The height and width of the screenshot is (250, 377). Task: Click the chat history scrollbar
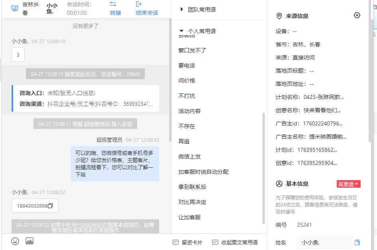tap(170, 79)
